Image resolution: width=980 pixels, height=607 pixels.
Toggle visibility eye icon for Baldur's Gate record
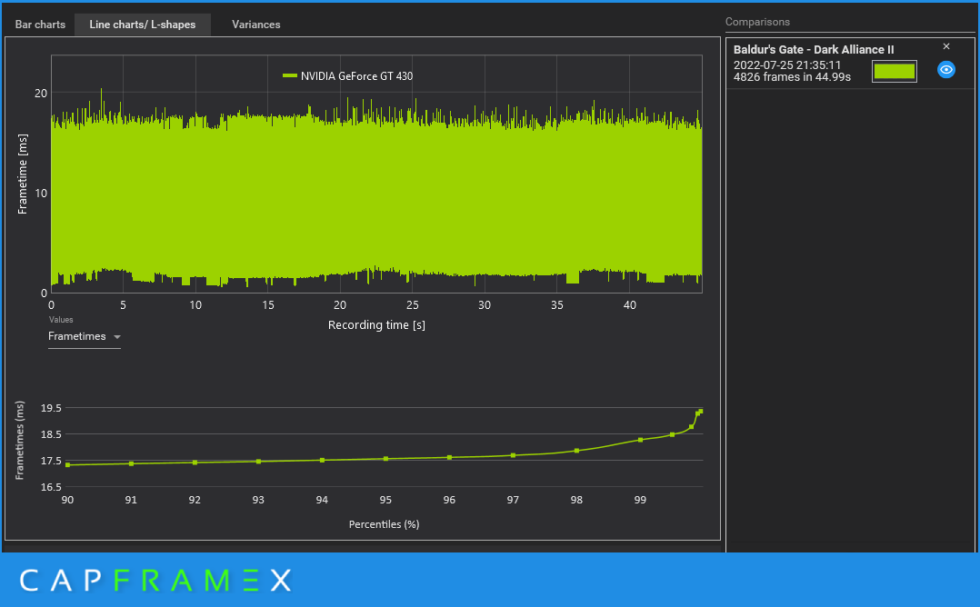tap(945, 70)
